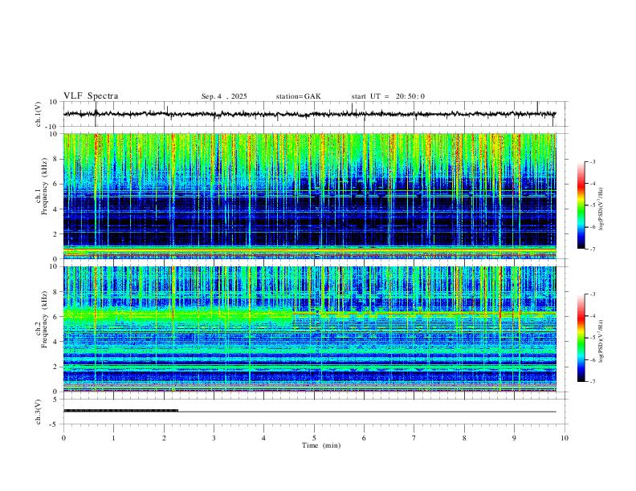The height and width of the screenshot is (491, 636).
Task: Click the time axis tick "1"
Action: (113, 438)
